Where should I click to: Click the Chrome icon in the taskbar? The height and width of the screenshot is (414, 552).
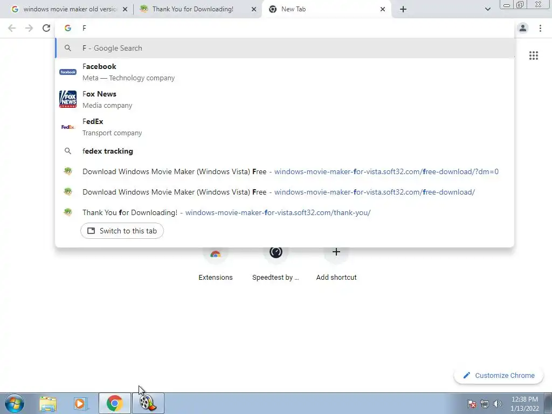(114, 403)
